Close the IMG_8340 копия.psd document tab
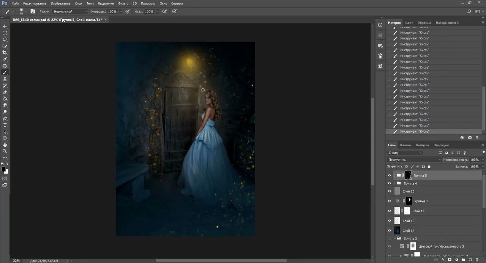Screen dimensions: 486x263 point(105,20)
